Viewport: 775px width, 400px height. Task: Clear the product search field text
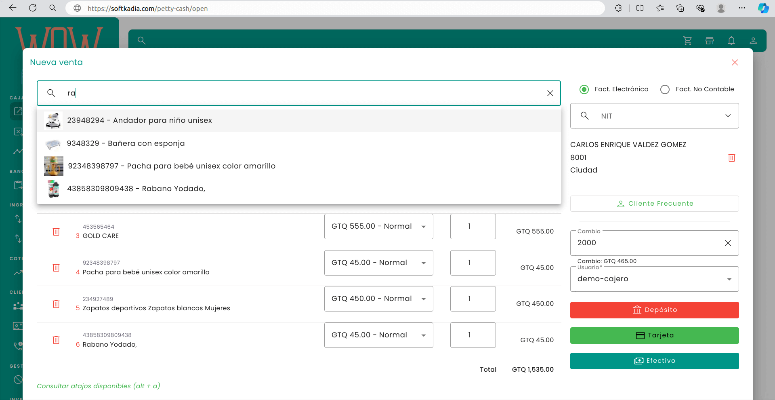(550, 93)
